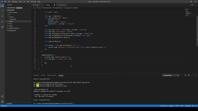Image resolution: width=198 pixels, height=111 pixels.
Task: Maximize the terminal panel with chevron
Action: tap(192, 75)
